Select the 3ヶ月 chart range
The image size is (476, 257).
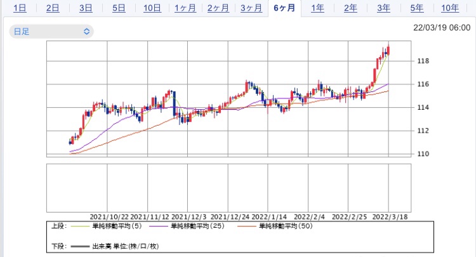[x=251, y=8]
